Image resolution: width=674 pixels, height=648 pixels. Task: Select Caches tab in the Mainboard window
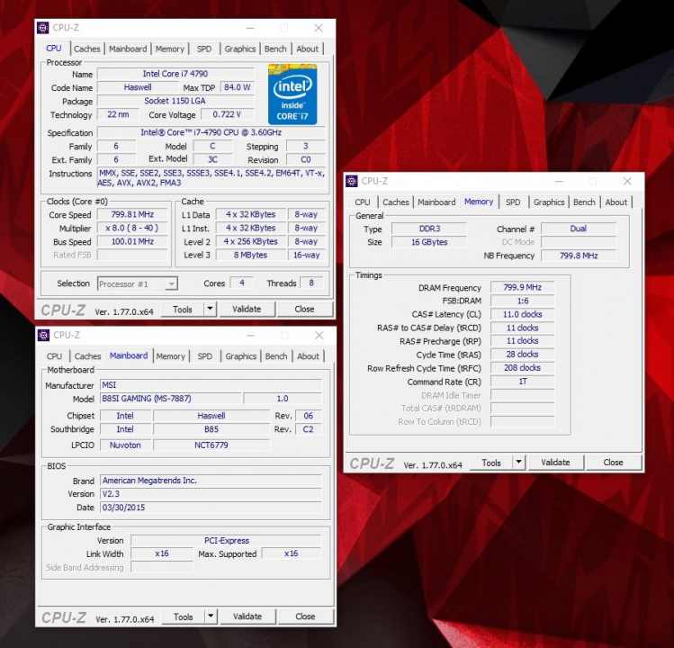tap(87, 356)
